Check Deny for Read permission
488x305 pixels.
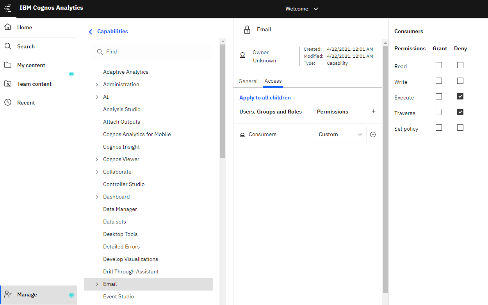click(x=460, y=65)
